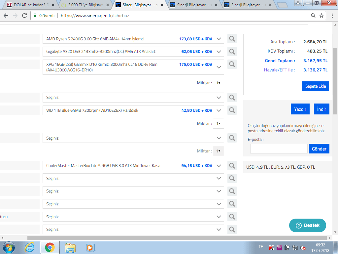Click magnifier on the 'tucu' labeled row
Viewport: 338px width, 254px height.
tap(232, 217)
